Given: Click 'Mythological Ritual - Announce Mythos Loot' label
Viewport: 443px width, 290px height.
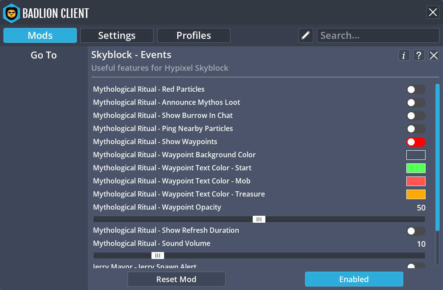Looking at the screenshot, I should (x=166, y=102).
